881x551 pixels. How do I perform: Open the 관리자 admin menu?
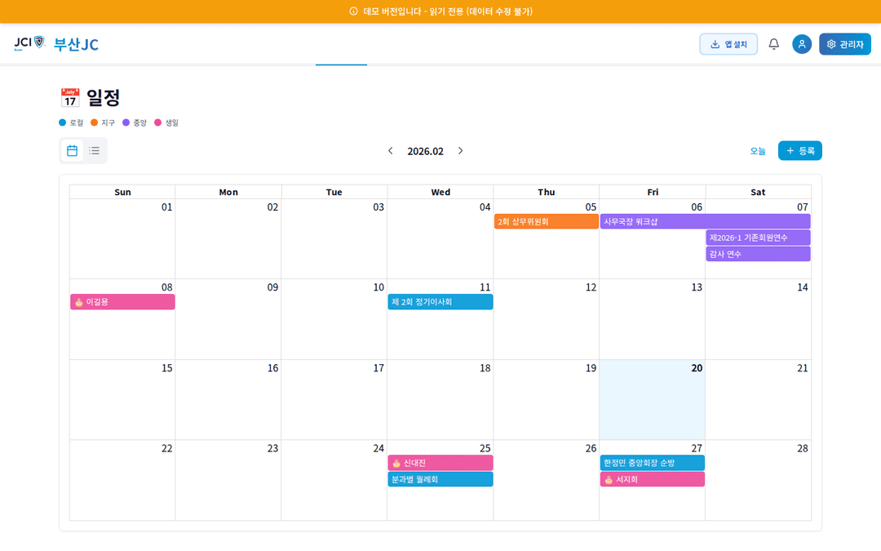click(844, 44)
